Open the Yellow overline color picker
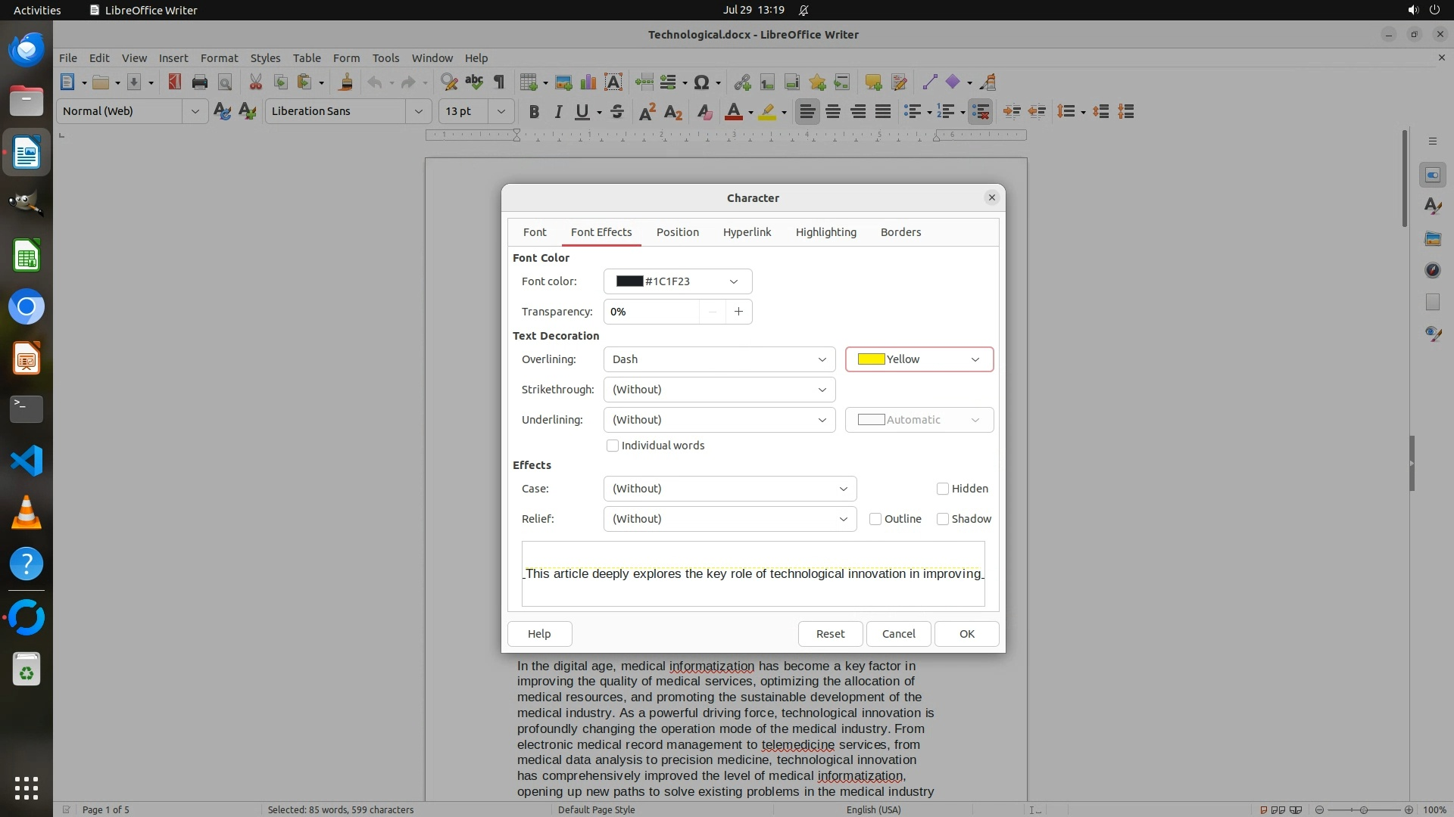This screenshot has width=1454, height=817. (x=919, y=359)
